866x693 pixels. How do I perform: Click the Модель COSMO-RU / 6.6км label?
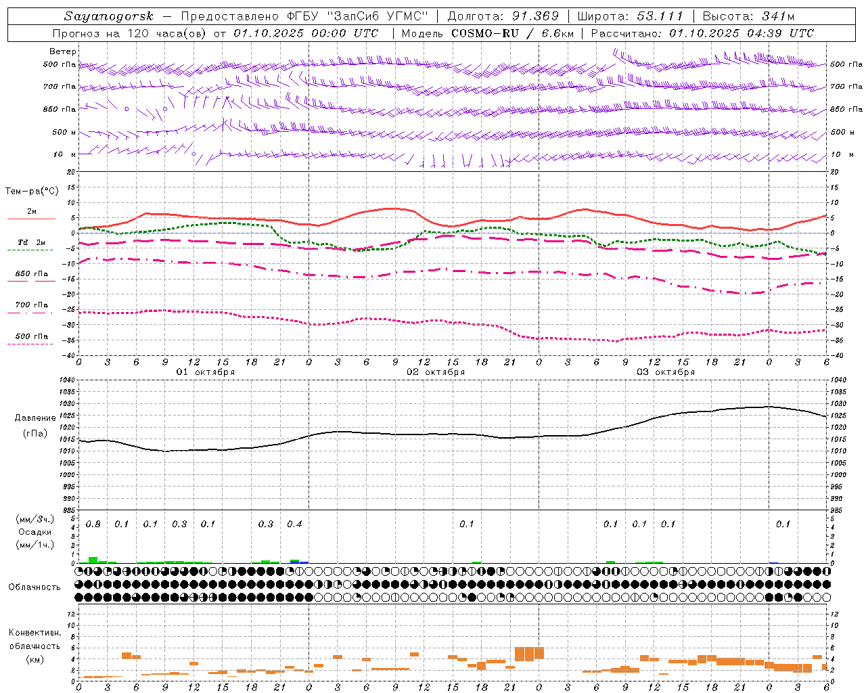coord(488,33)
